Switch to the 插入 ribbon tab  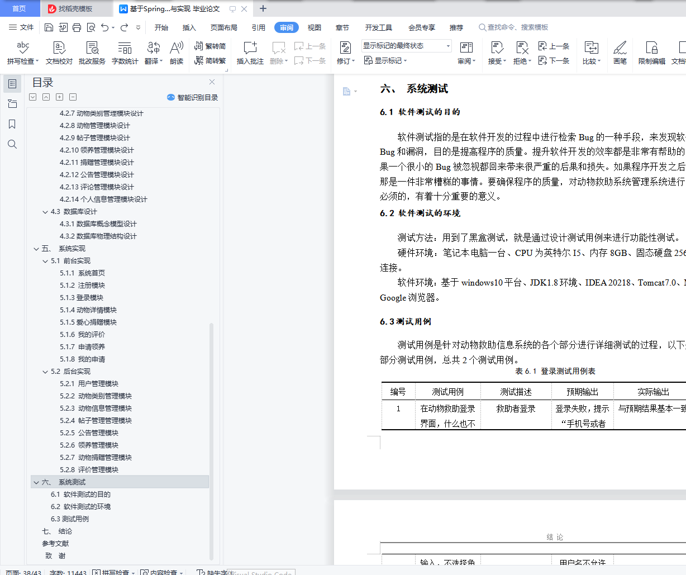[x=189, y=27]
